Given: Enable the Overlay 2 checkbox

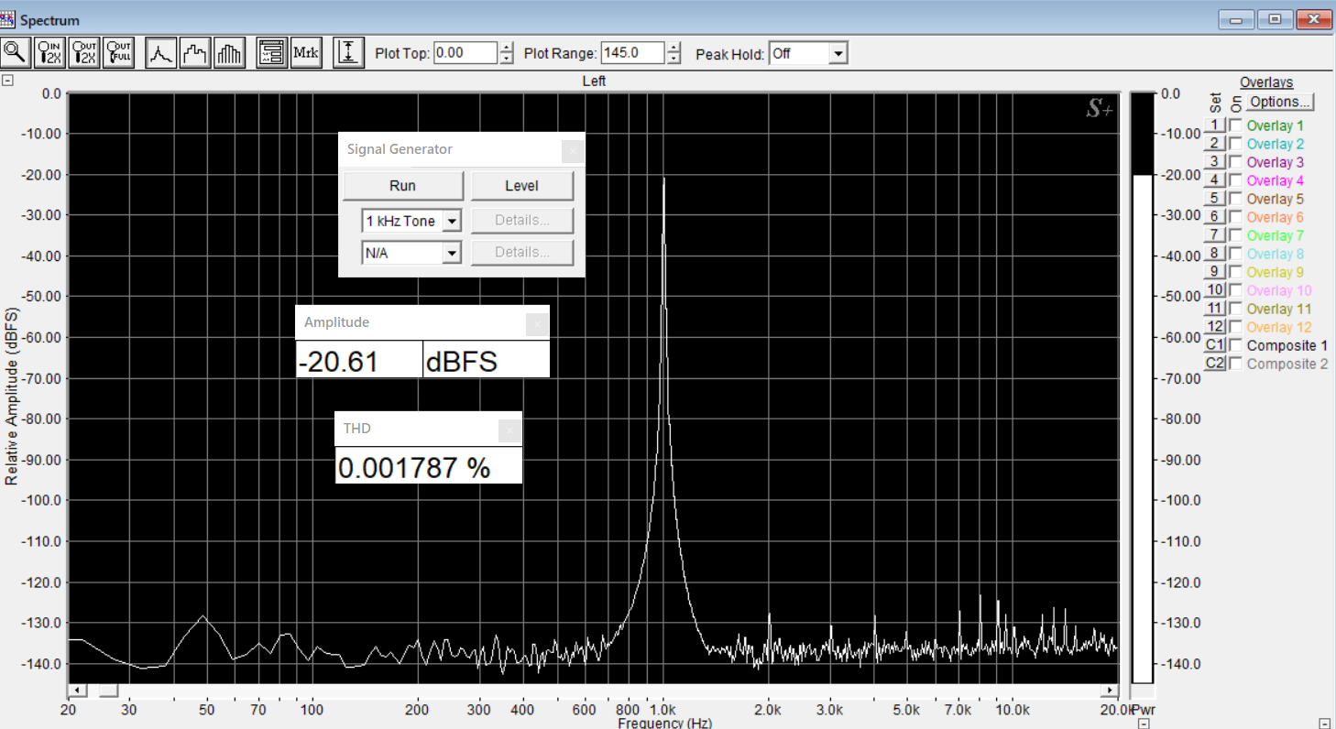Looking at the screenshot, I should click(1236, 144).
